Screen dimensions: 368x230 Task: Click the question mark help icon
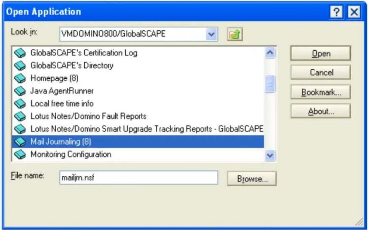(x=336, y=12)
